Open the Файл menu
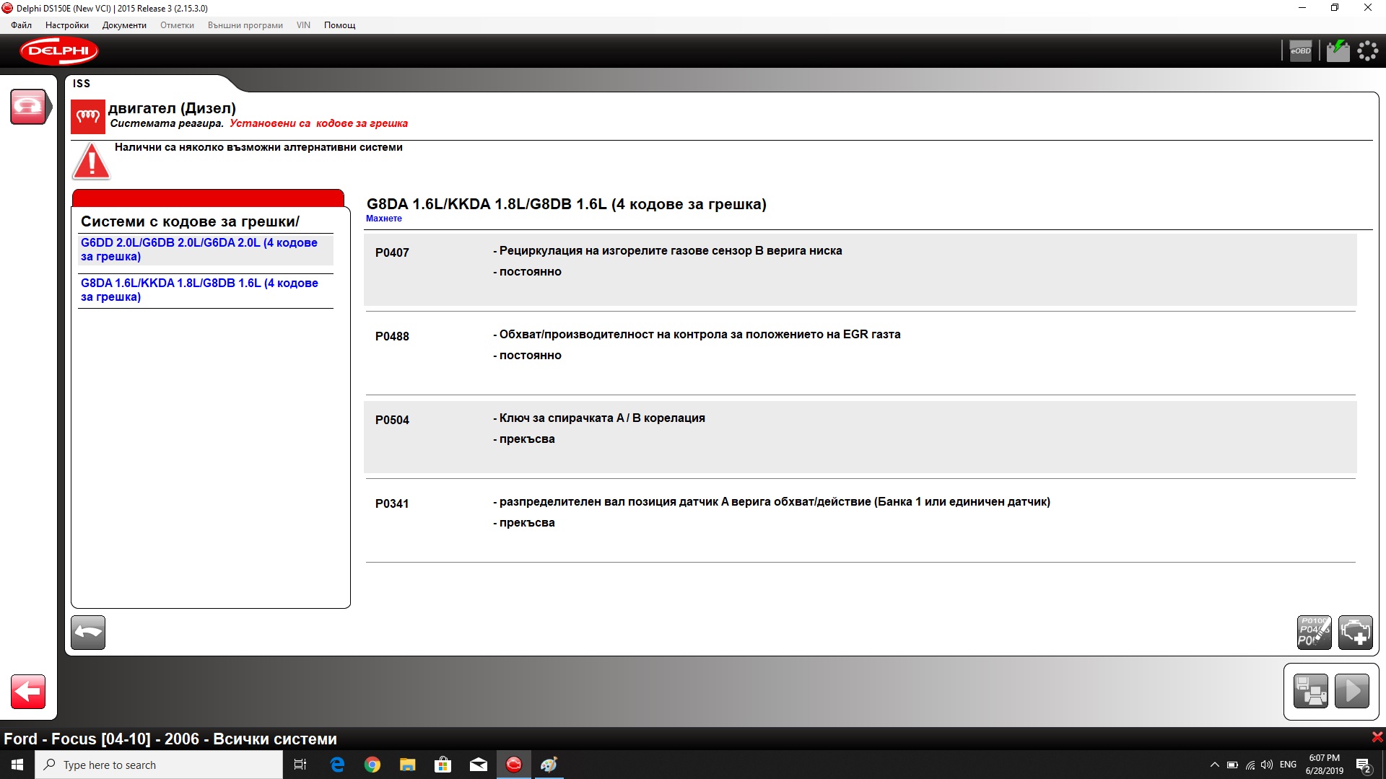This screenshot has height=779, width=1386. coord(21,25)
